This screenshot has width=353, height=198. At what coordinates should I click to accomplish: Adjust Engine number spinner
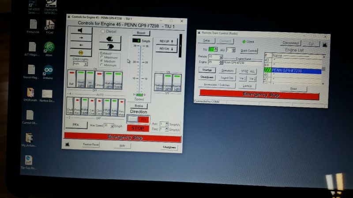click(221, 62)
